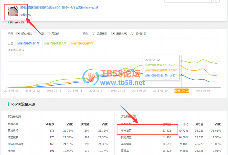
Task: Click the 11,980 visitor count cell
Action: (x=167, y=137)
